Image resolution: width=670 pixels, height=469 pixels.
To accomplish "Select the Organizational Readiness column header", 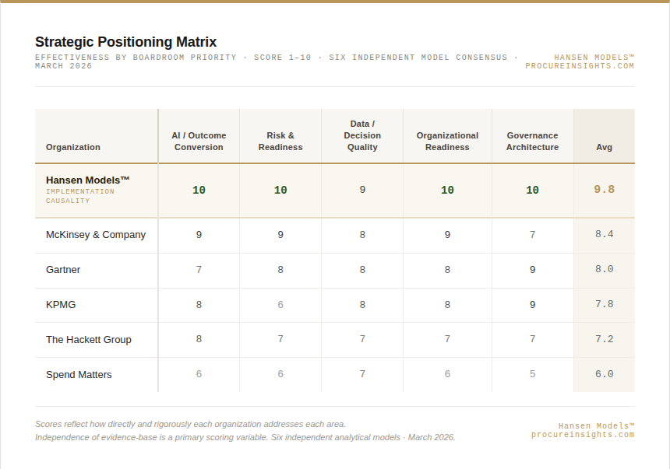I will tap(447, 141).
